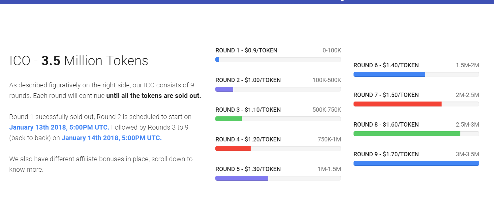Image resolution: width=494 pixels, height=208 pixels.
Task: Click the Round 7 red progress bar
Action: [416, 104]
